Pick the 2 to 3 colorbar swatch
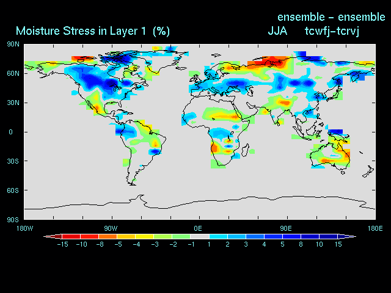The image size is (391, 293). pyautogui.click(x=236, y=236)
